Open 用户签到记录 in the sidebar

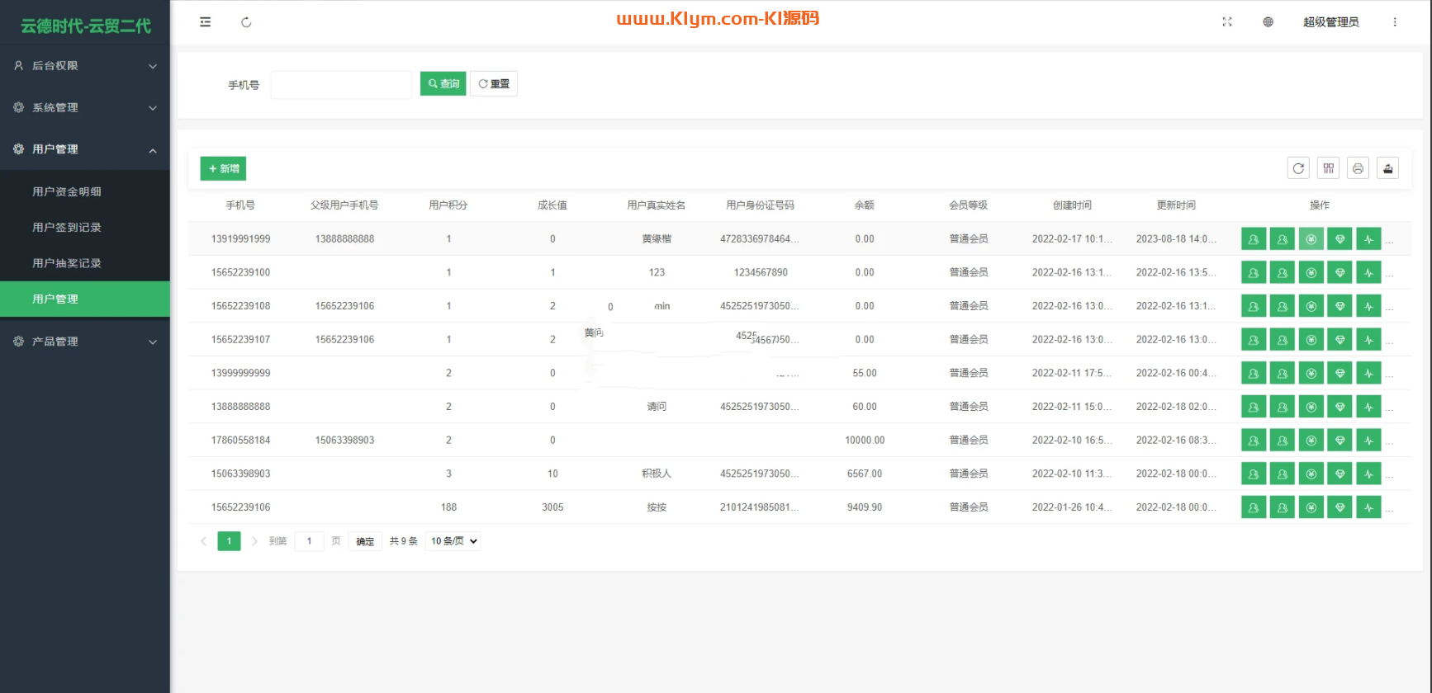pyautogui.click(x=85, y=227)
